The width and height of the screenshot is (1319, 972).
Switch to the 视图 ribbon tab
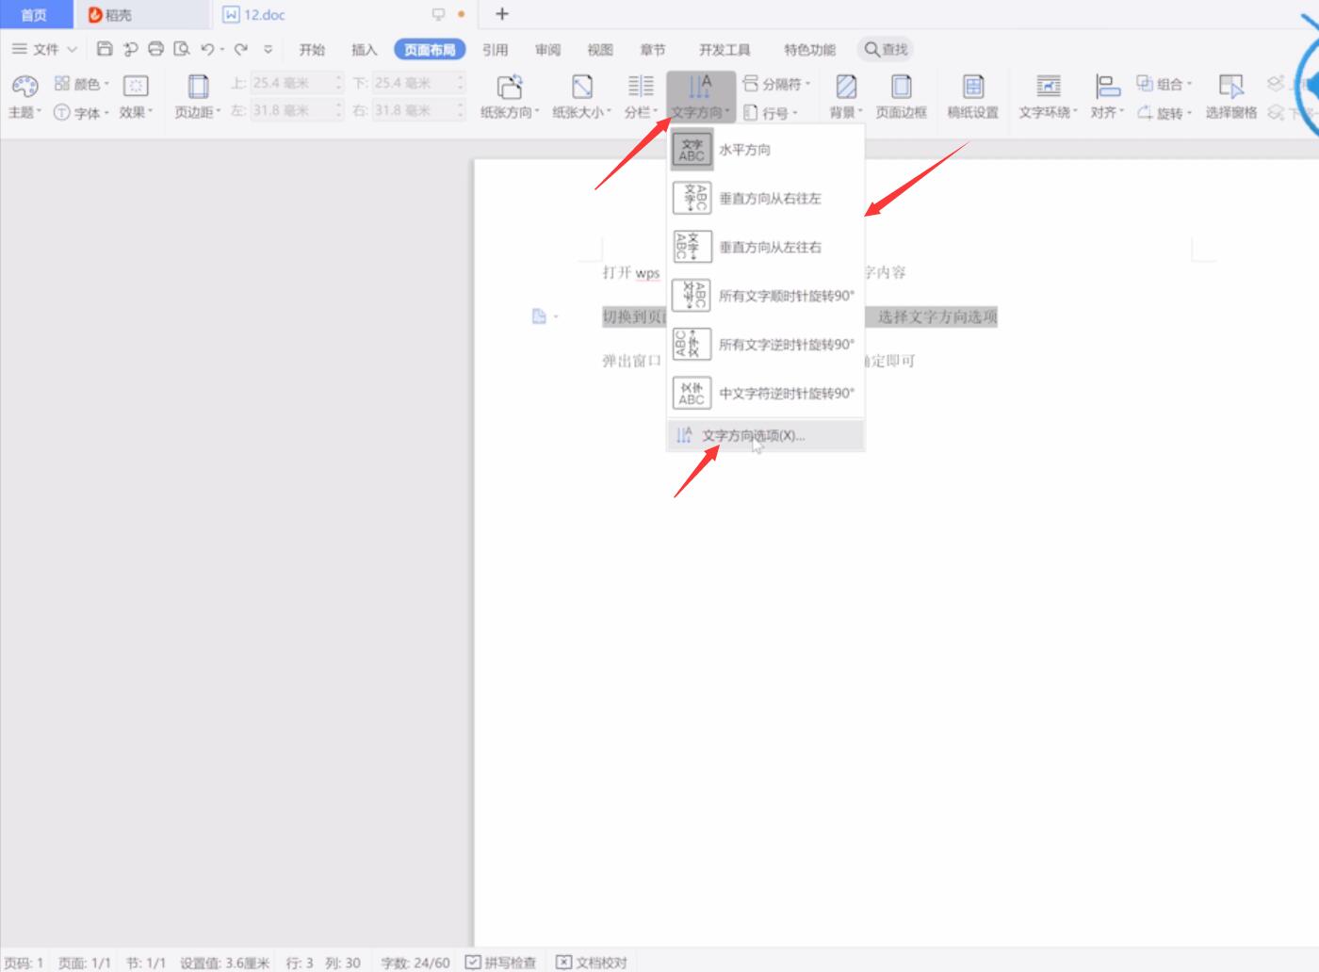(x=600, y=49)
